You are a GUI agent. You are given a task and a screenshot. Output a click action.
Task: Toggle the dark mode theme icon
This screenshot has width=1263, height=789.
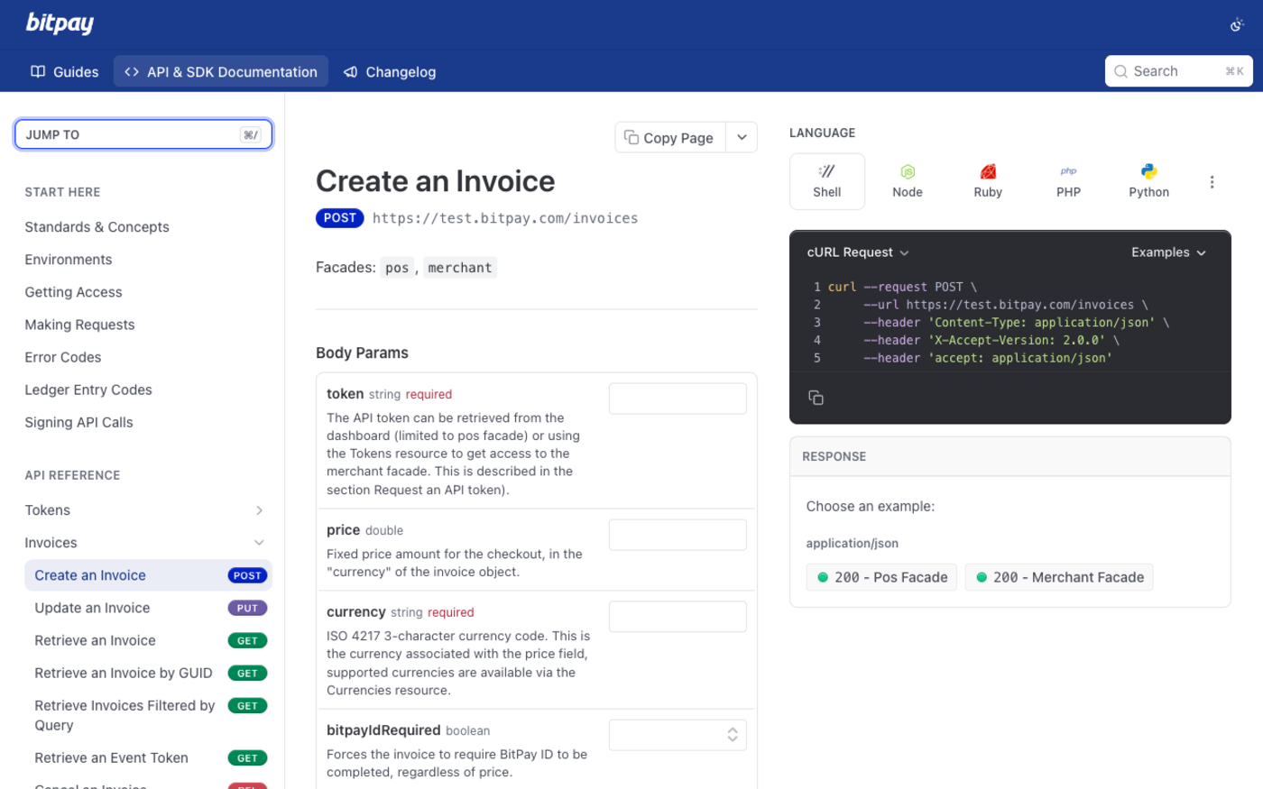click(x=1237, y=24)
